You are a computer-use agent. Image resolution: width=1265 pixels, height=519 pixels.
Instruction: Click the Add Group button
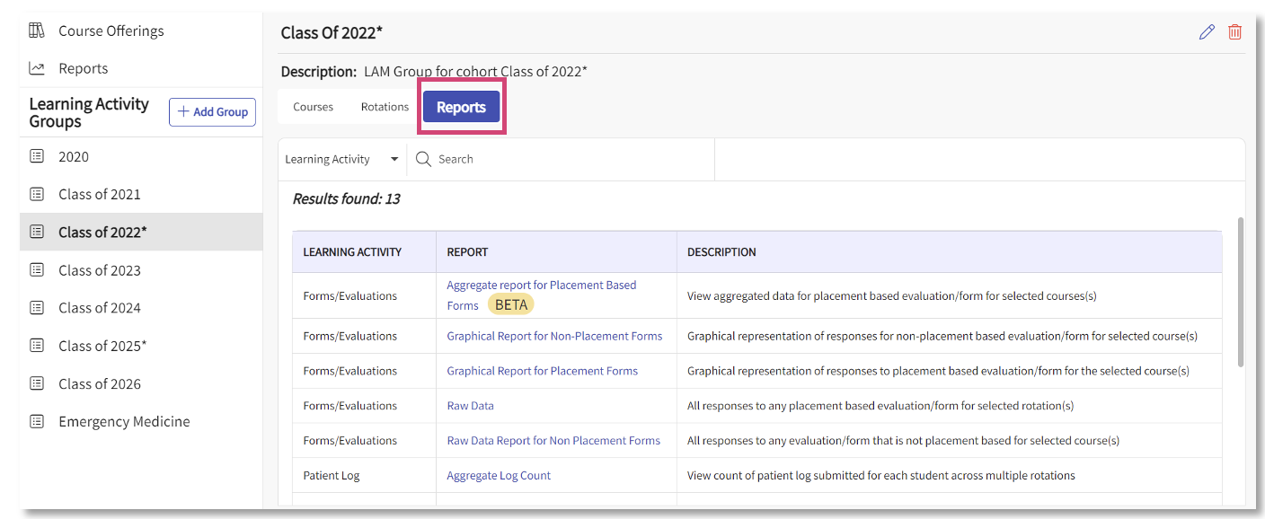213,112
